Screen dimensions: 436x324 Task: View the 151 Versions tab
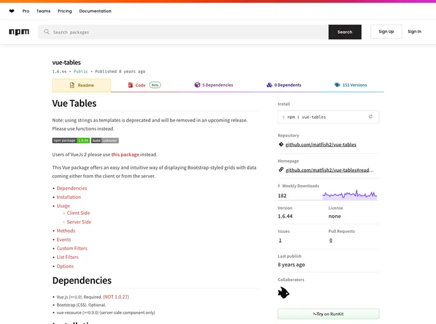[350, 85]
